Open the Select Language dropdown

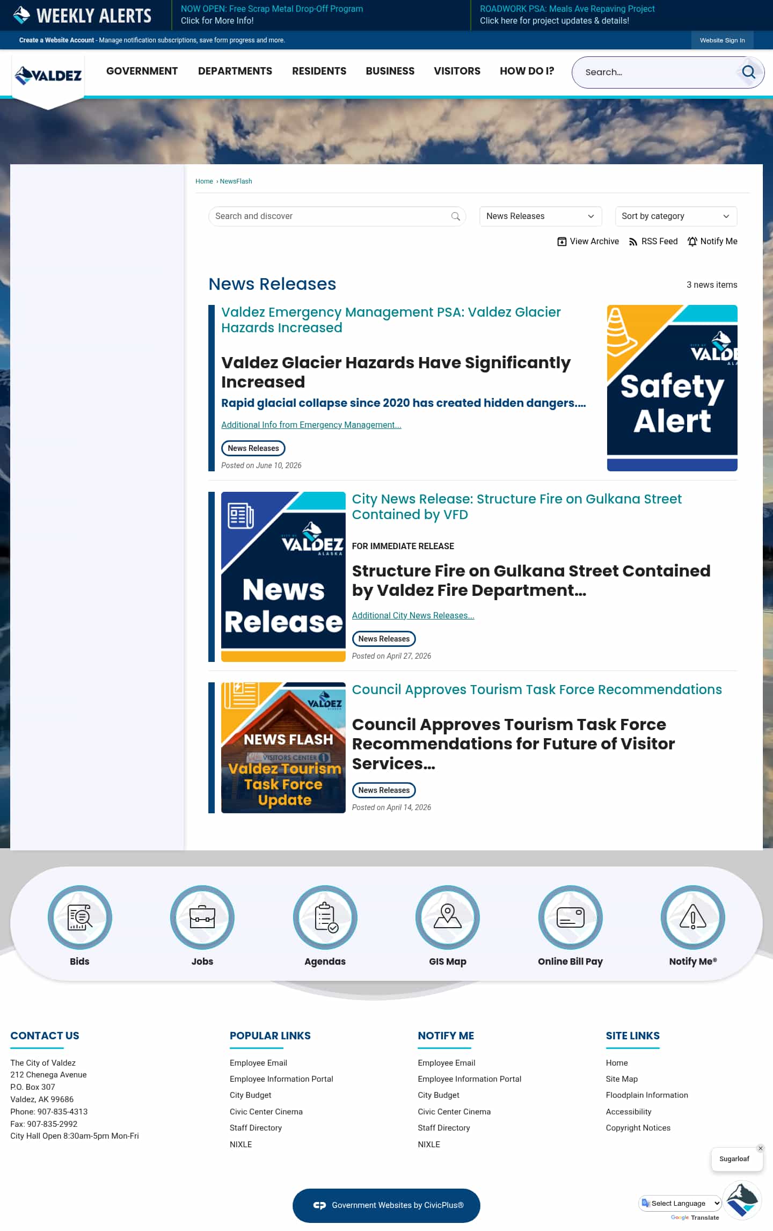680,1203
